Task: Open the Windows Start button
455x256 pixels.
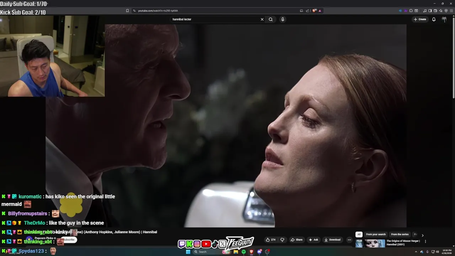Action: click(188, 252)
